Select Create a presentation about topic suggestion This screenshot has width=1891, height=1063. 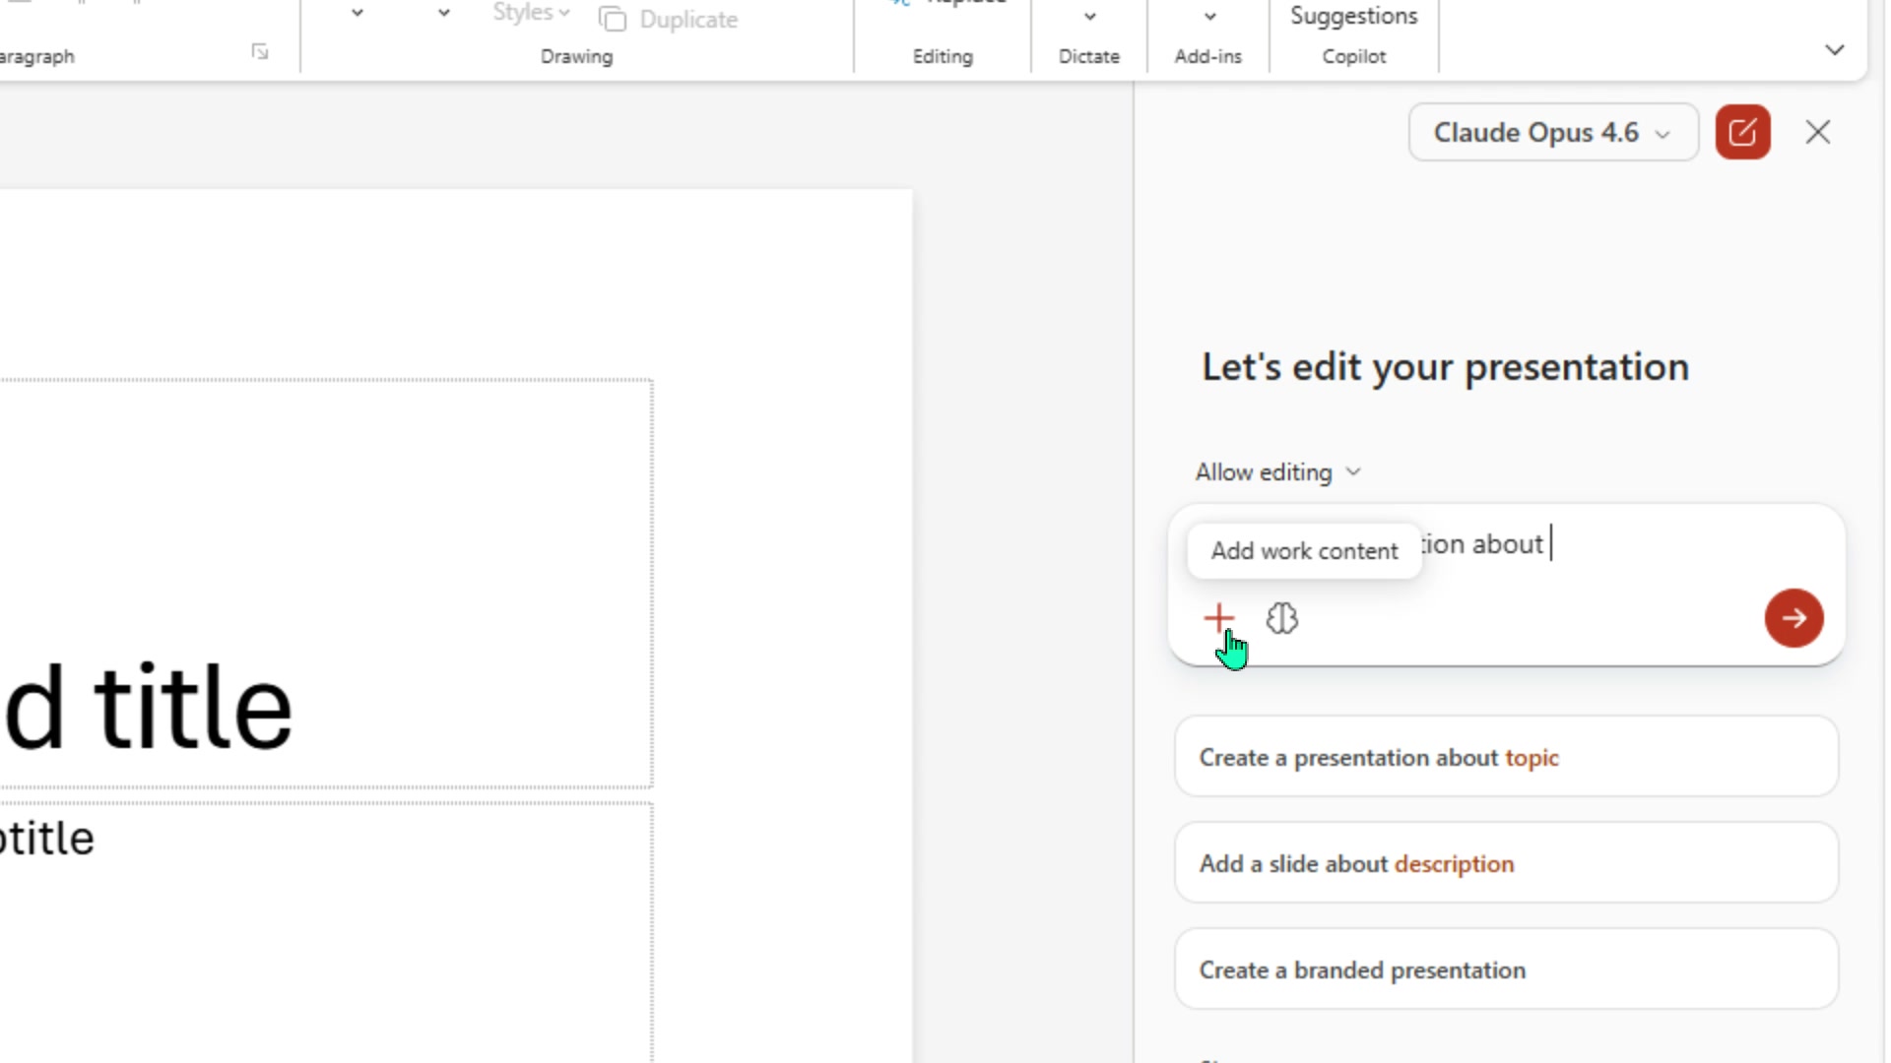click(1506, 758)
